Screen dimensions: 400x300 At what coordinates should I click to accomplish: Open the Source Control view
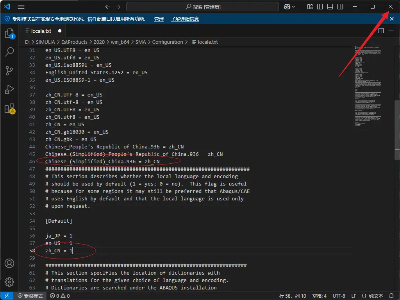coord(9,71)
